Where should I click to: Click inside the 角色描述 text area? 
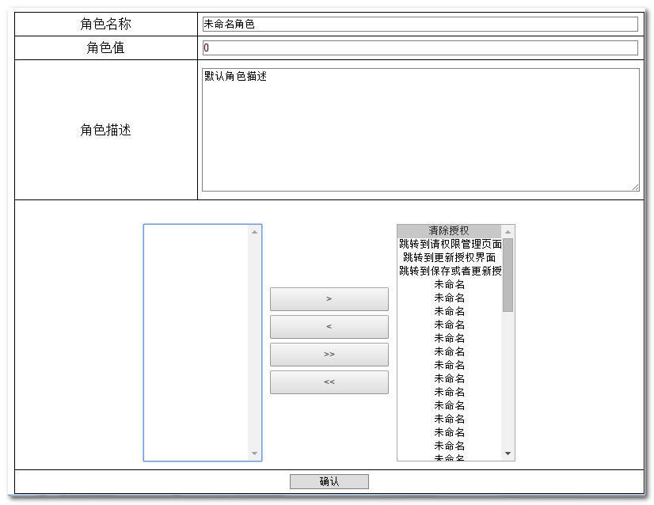[420, 130]
